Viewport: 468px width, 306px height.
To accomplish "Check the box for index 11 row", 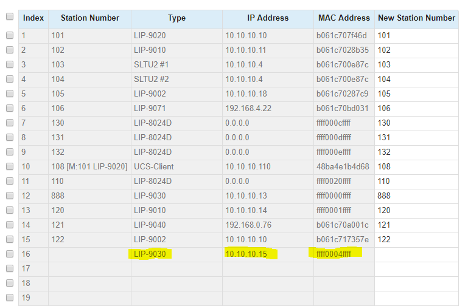I will click(10, 181).
